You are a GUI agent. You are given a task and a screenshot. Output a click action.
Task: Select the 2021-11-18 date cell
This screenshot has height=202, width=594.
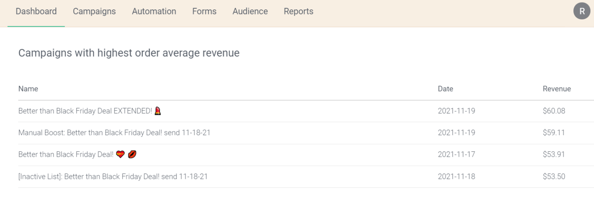[457, 176]
